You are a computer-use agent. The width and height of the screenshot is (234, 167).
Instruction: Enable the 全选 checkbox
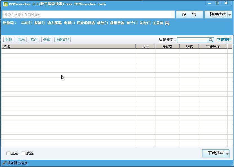pyautogui.click(x=8, y=153)
